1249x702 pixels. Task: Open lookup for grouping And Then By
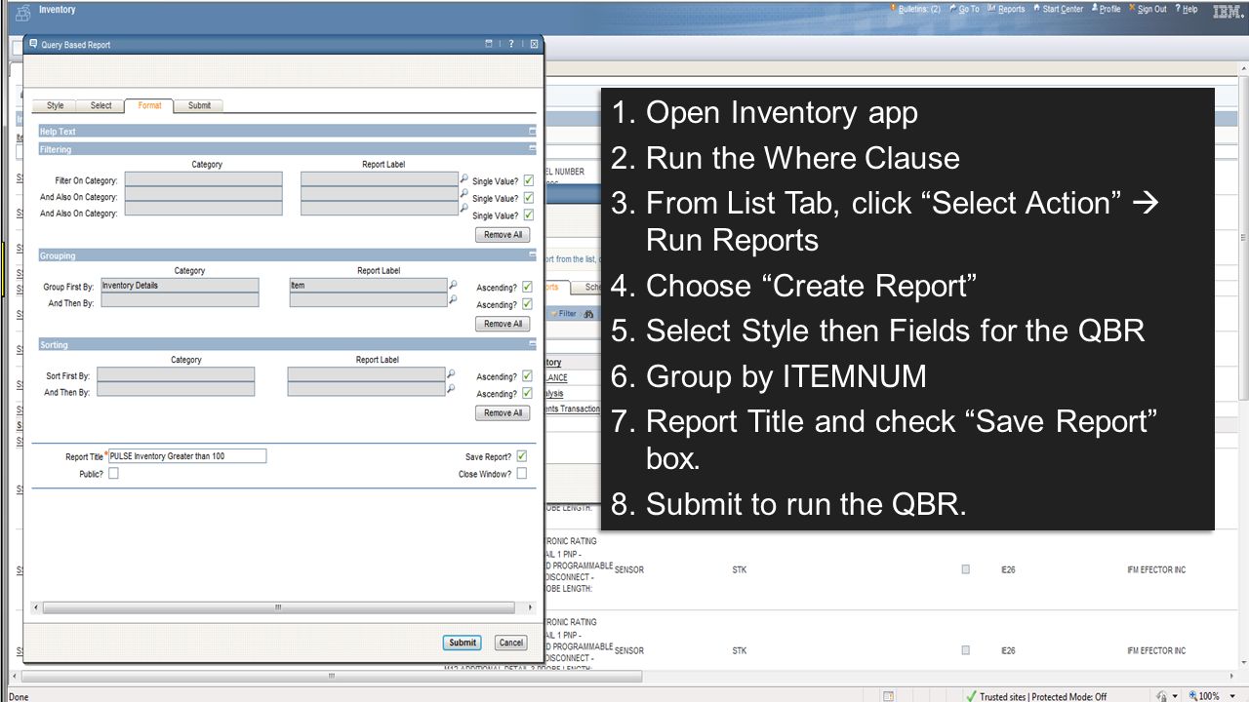[453, 300]
